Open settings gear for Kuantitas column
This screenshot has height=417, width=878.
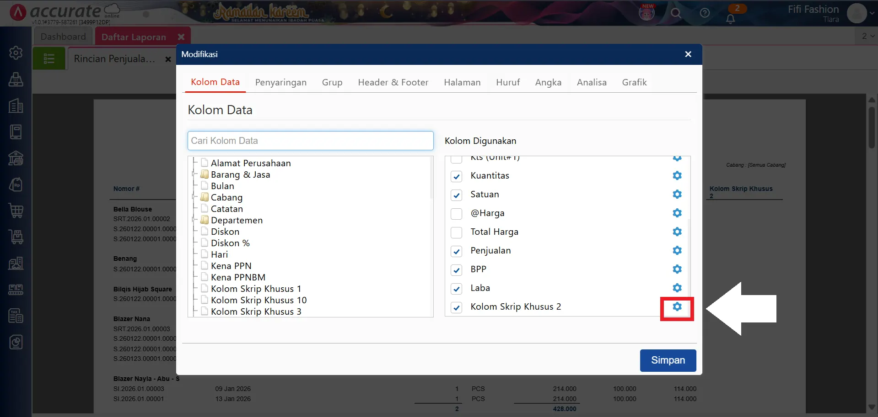click(677, 176)
